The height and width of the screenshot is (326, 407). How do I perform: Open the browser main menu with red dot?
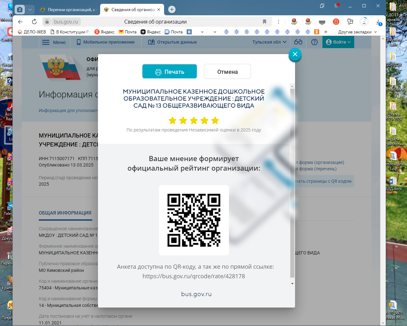(x=336, y=6)
